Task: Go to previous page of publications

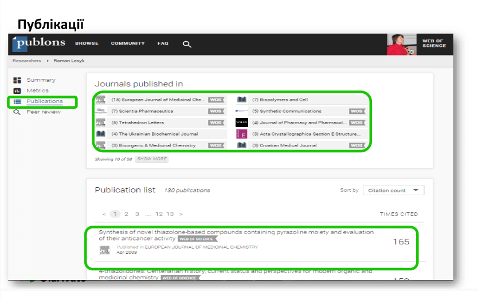Action: pyautogui.click(x=104, y=214)
